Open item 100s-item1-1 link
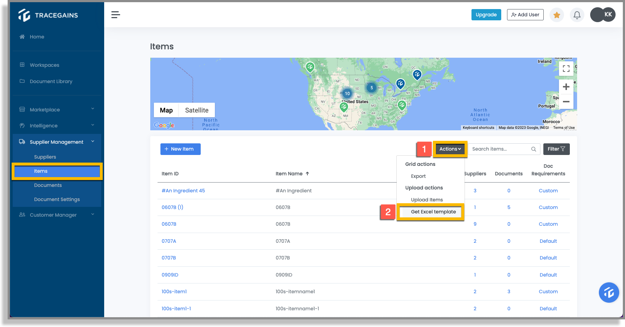This screenshot has height=327, width=625. (176, 308)
